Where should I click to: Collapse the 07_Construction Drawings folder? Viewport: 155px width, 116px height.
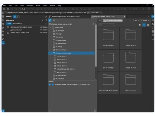pyautogui.click(x=51, y=53)
